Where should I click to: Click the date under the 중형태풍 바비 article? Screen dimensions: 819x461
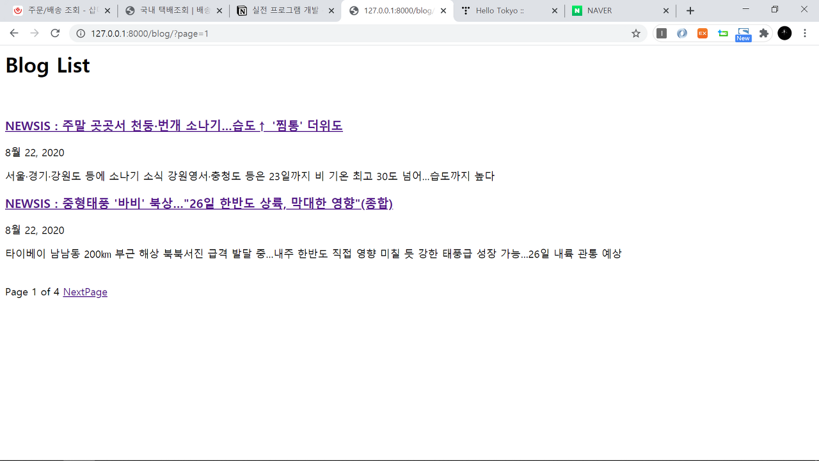tap(35, 230)
